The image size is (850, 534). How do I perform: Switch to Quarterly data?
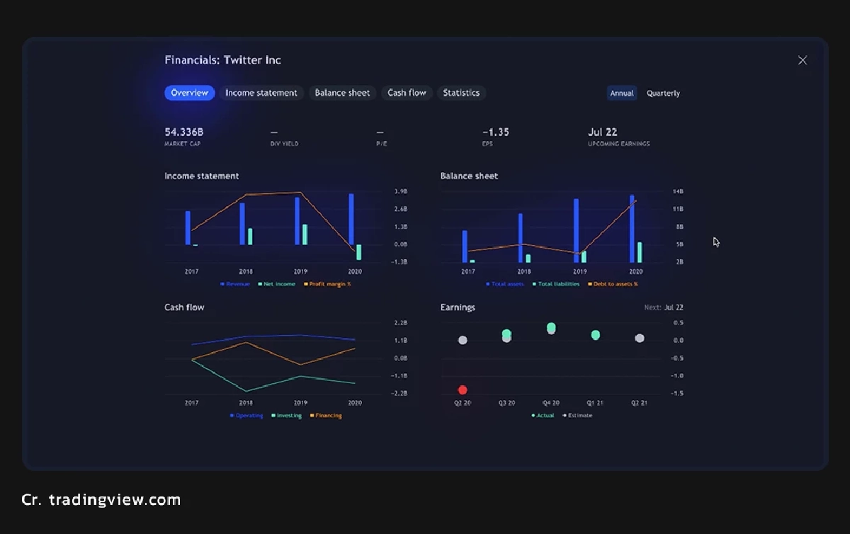663,93
